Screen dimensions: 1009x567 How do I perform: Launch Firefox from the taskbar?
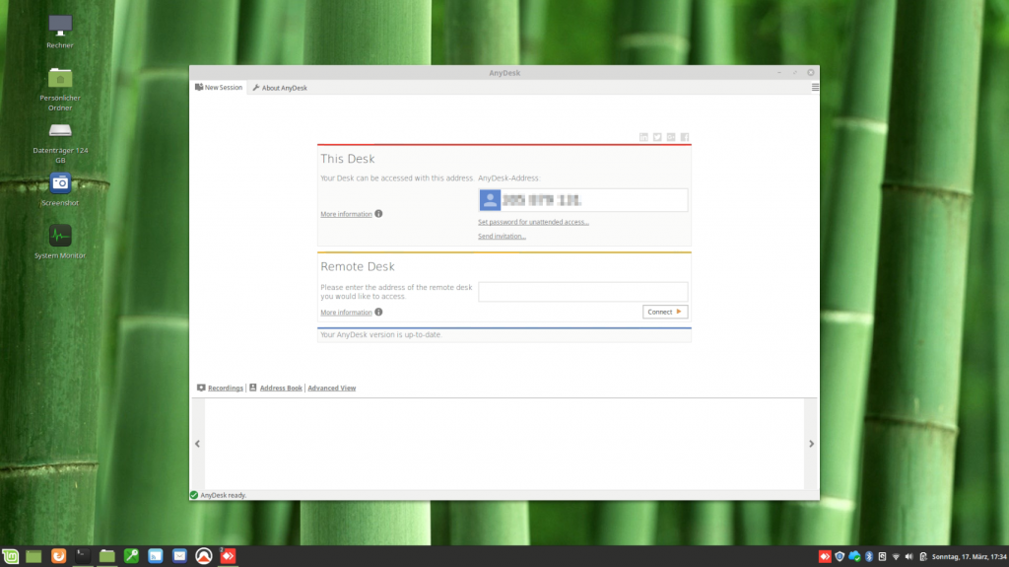coord(59,557)
